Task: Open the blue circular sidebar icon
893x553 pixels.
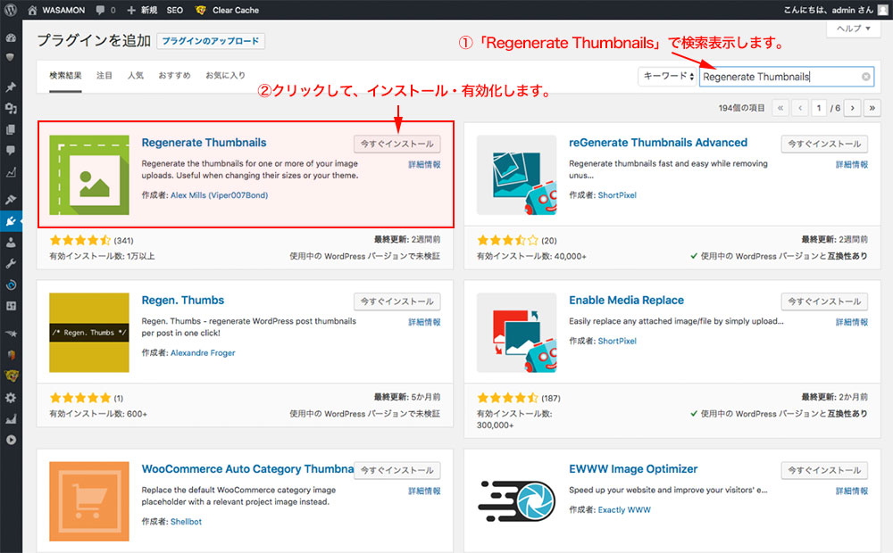Action: tap(11, 285)
